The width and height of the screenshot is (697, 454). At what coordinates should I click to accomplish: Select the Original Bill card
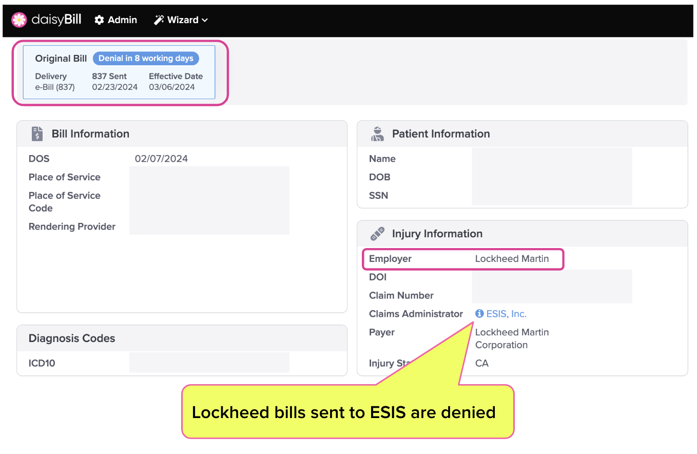click(x=119, y=72)
